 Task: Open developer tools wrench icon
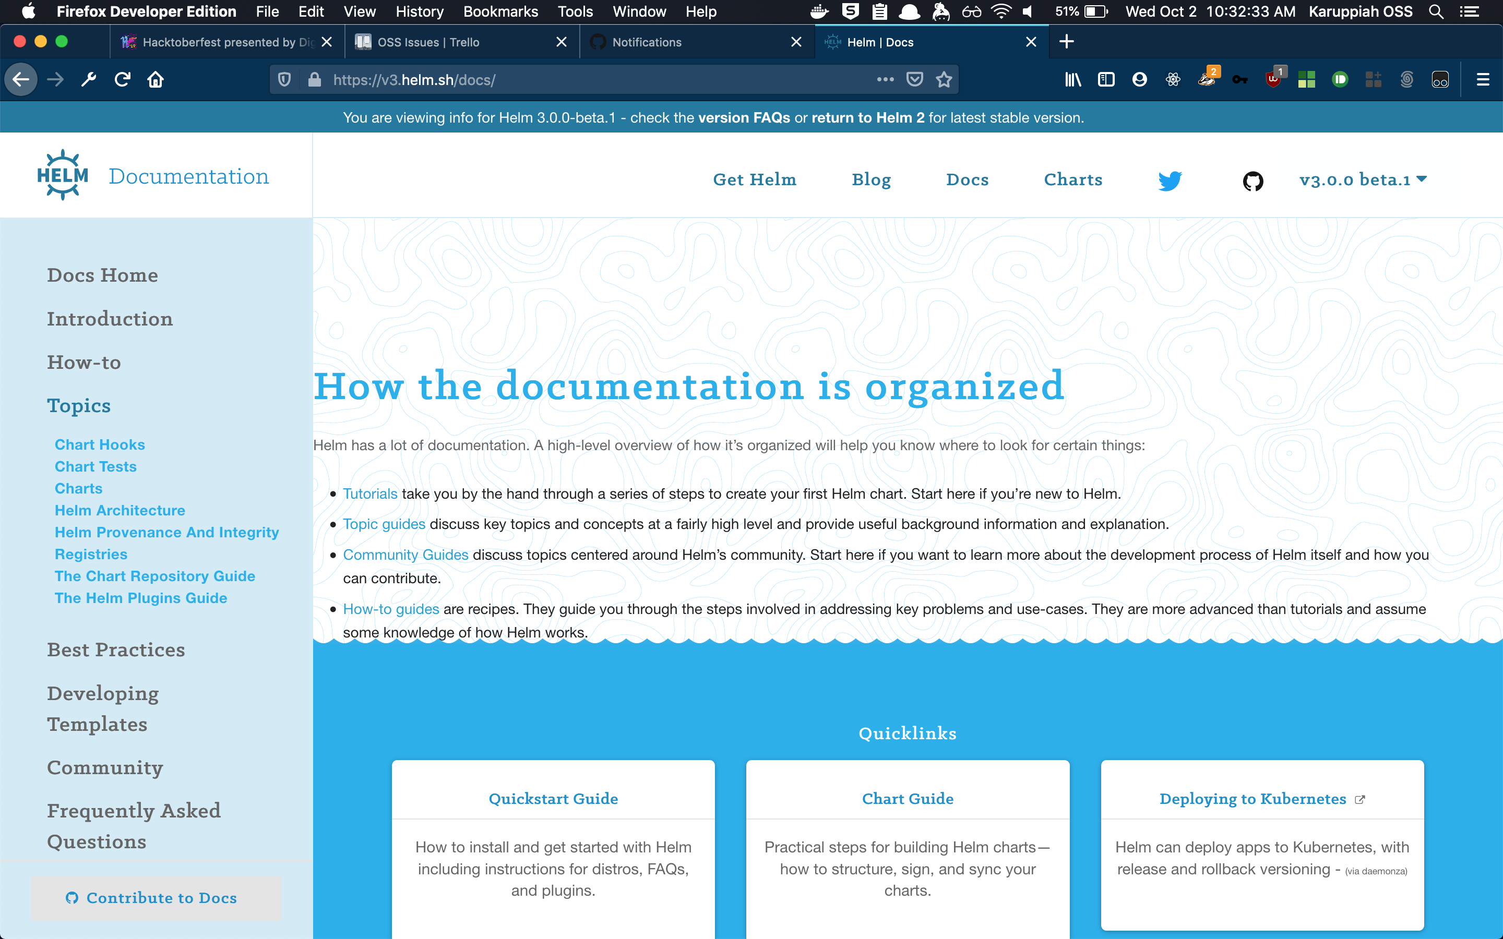click(89, 79)
